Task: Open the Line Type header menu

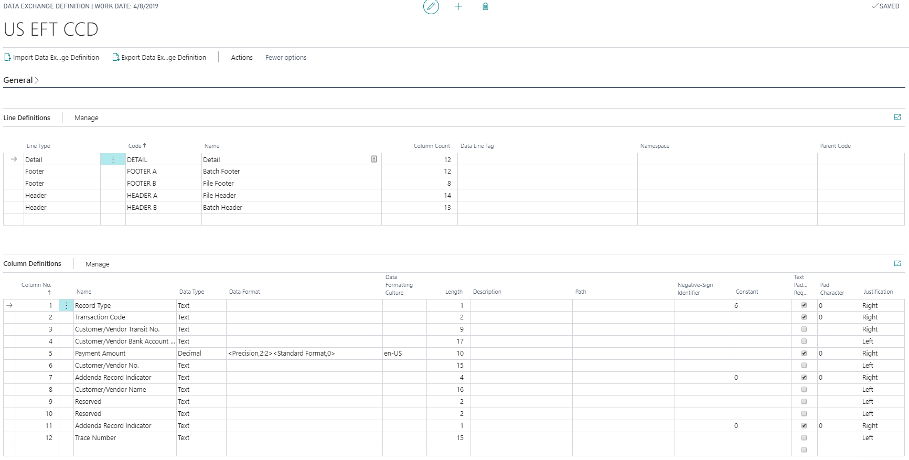Action: click(x=38, y=146)
